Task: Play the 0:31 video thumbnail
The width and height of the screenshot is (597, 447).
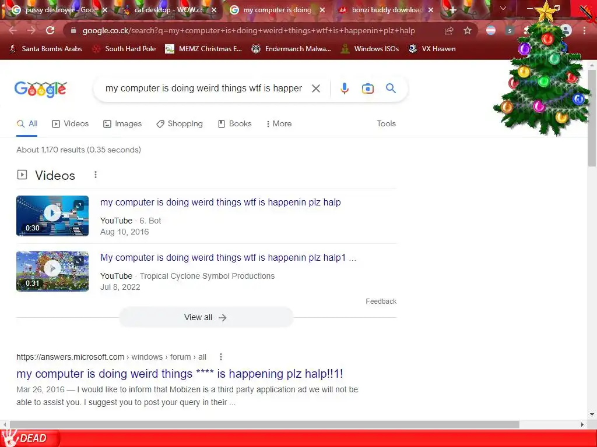Action: click(x=52, y=271)
